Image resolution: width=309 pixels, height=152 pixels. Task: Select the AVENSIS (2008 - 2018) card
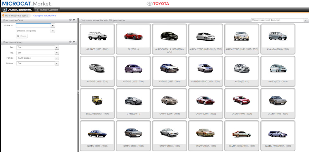coord(97,71)
